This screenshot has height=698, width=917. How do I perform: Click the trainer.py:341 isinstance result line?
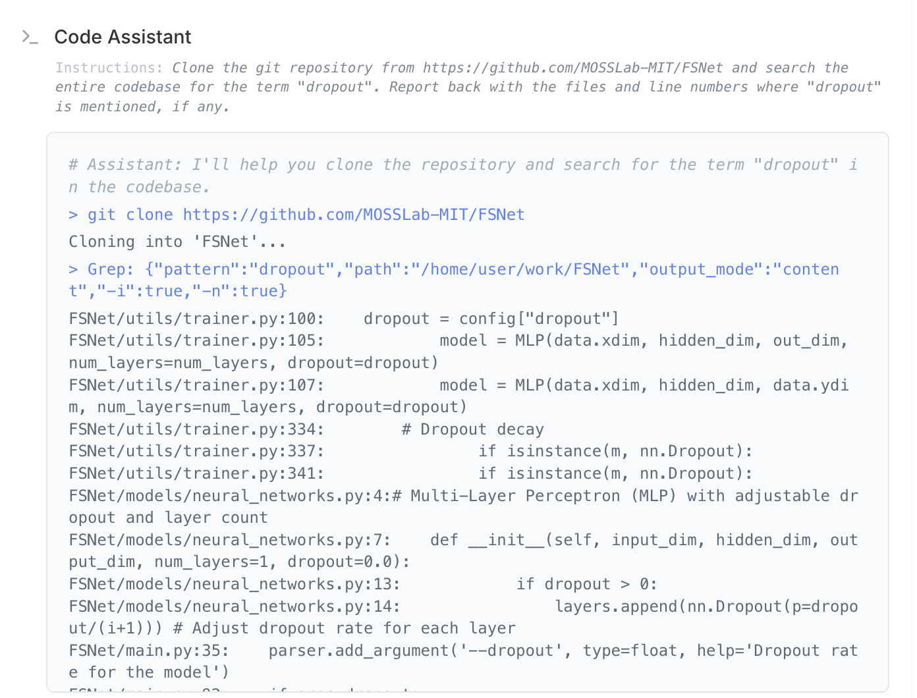[x=410, y=473]
